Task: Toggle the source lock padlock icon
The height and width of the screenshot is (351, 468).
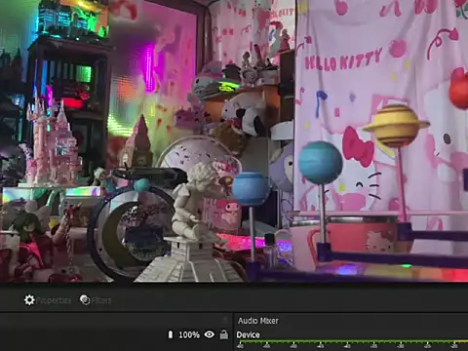Action: [x=223, y=334]
